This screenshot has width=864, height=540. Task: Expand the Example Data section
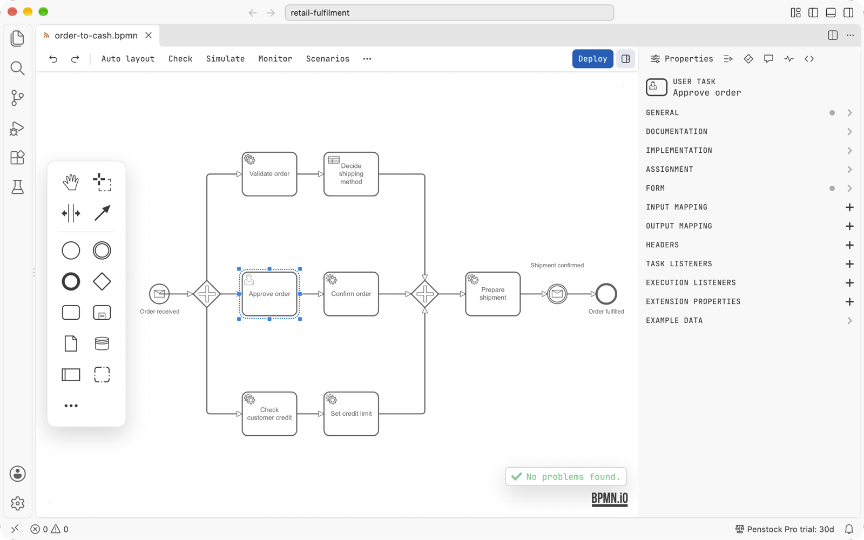click(x=750, y=321)
